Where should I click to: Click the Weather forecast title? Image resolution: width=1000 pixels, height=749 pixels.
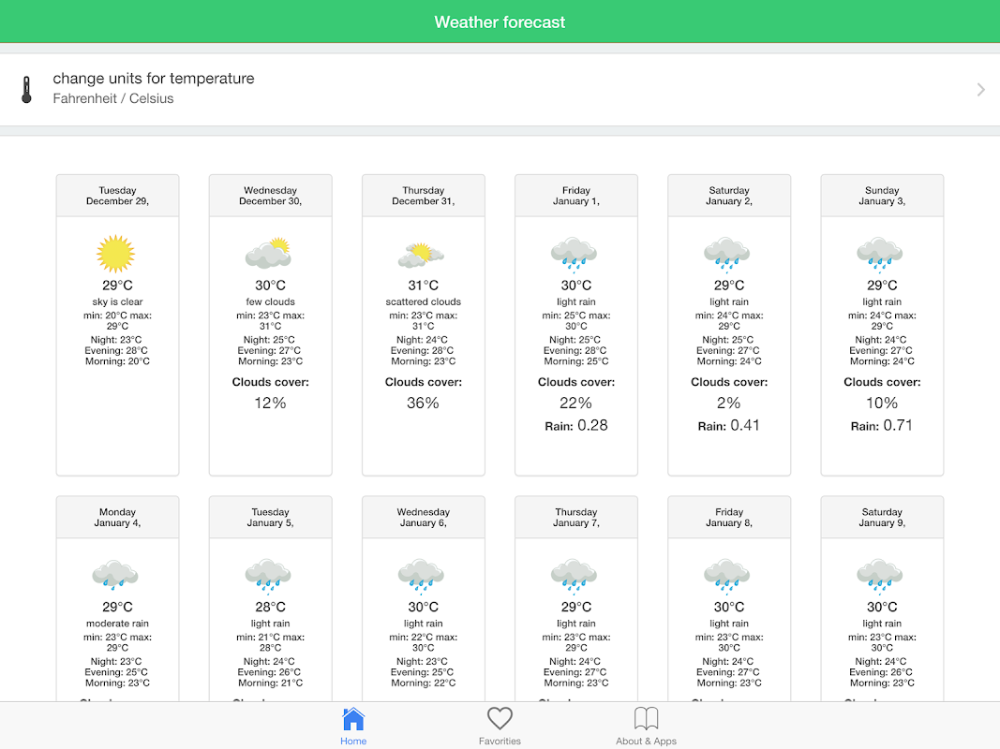tap(500, 22)
